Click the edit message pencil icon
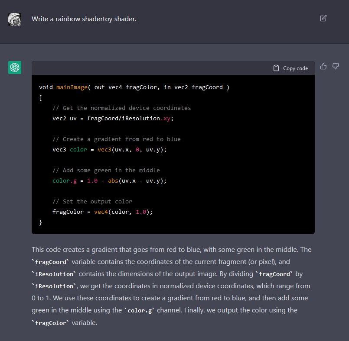The image size is (349, 341). pos(323,18)
